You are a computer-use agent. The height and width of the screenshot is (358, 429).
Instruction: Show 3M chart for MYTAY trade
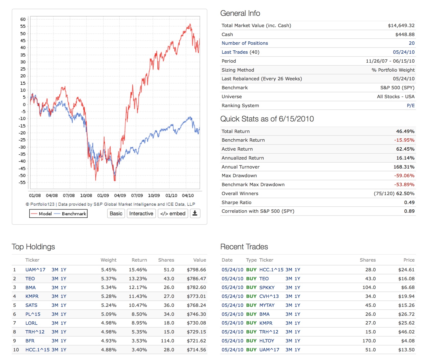tap(289, 305)
